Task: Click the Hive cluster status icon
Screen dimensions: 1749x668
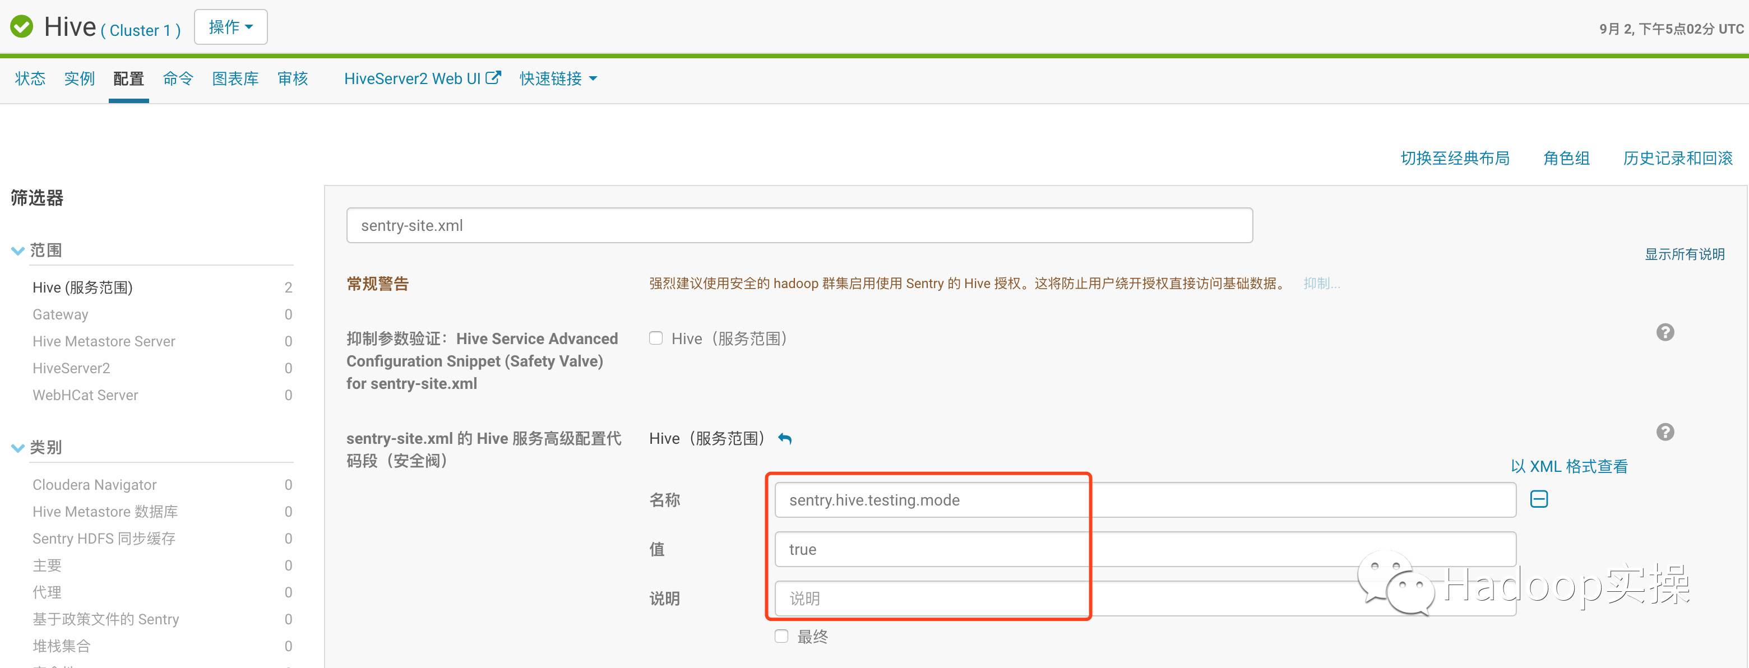Action: tap(22, 25)
